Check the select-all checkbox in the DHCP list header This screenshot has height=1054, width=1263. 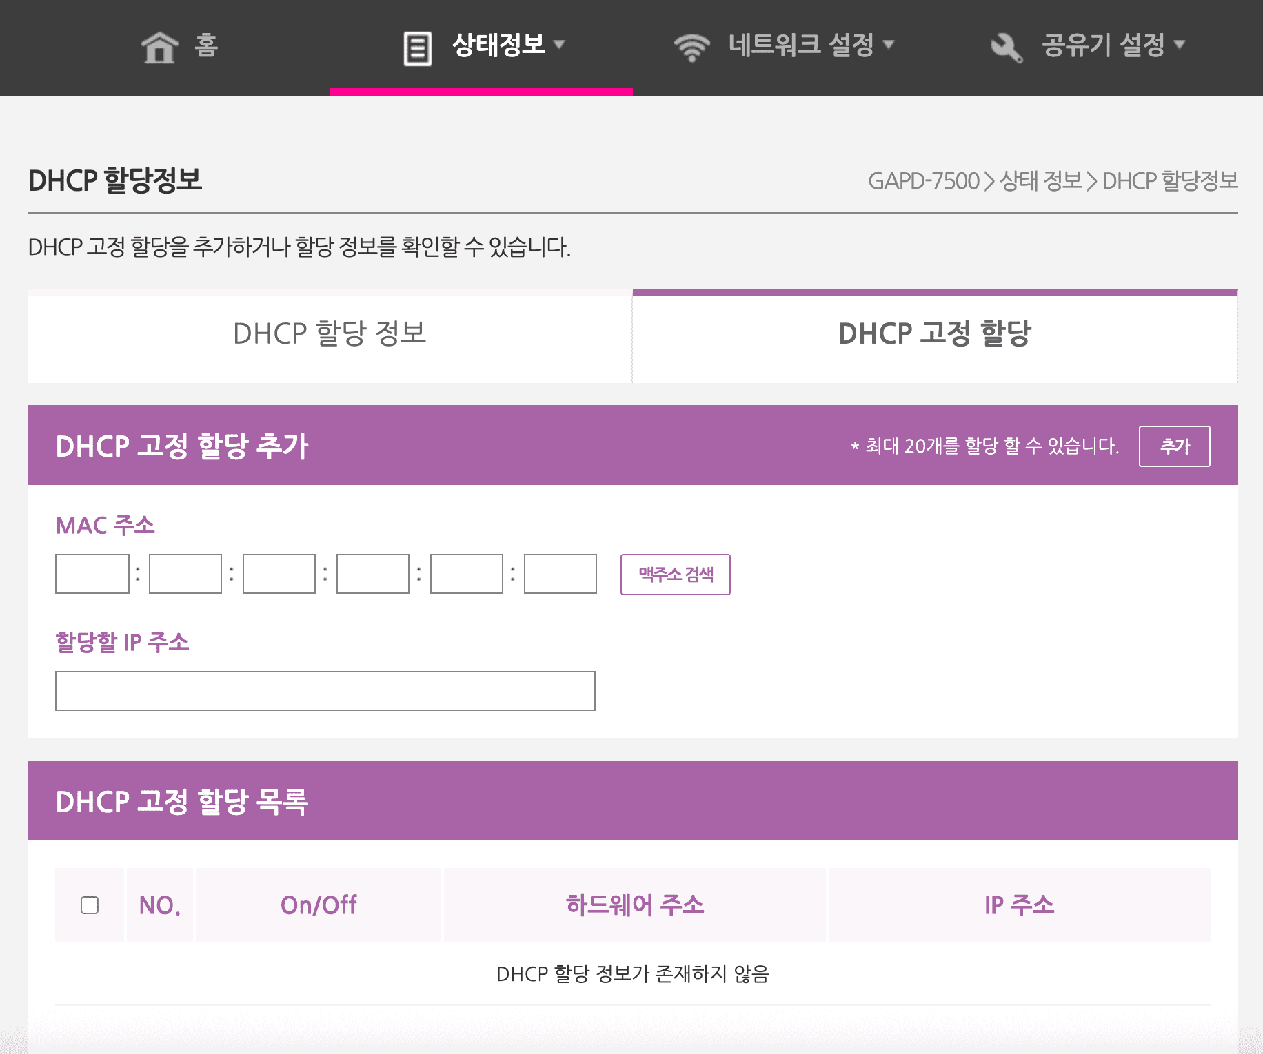(x=89, y=905)
